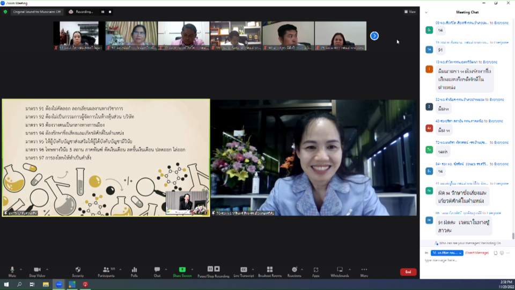Open the View layout menu
Viewport: 515px width, 290px height.
(x=410, y=12)
